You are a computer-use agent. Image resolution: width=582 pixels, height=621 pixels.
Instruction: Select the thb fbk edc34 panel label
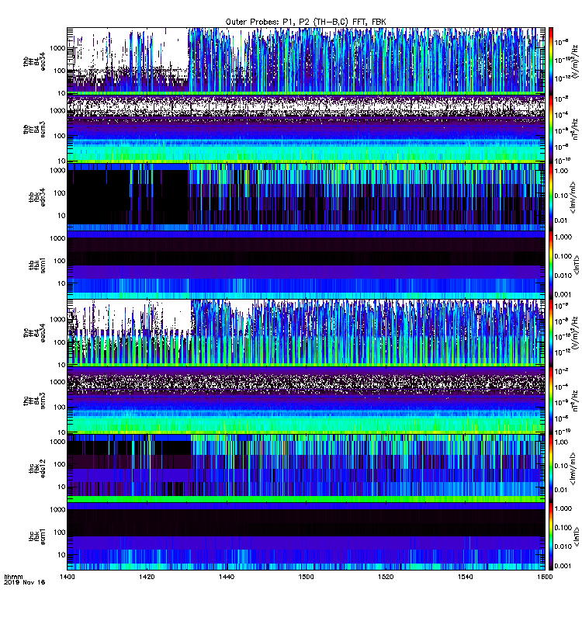37,197
